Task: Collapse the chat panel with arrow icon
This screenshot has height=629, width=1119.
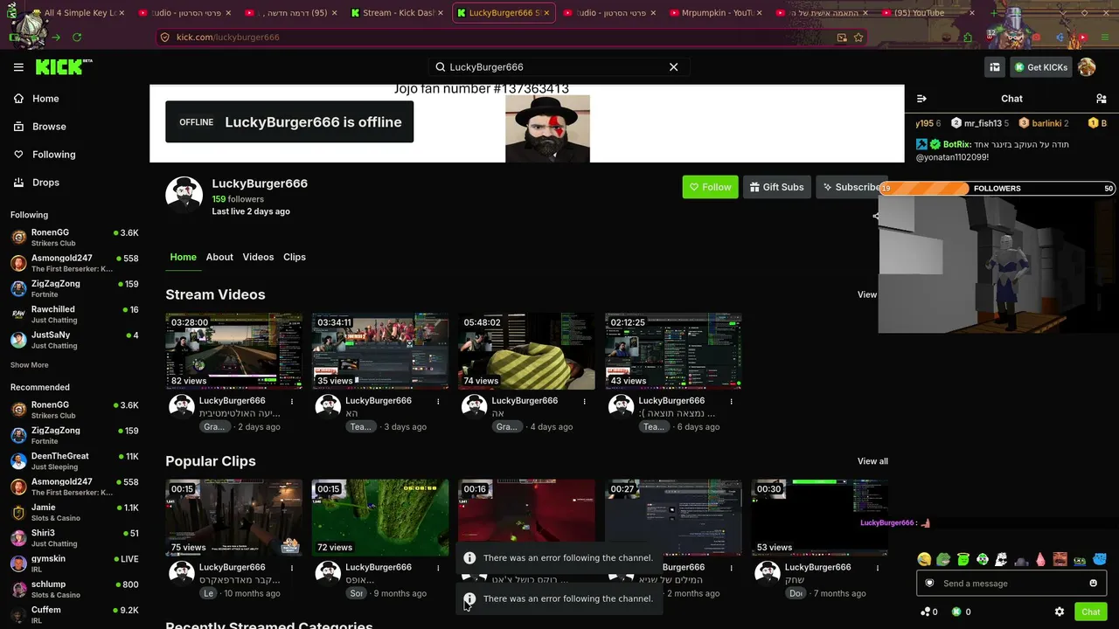Action: 921,99
